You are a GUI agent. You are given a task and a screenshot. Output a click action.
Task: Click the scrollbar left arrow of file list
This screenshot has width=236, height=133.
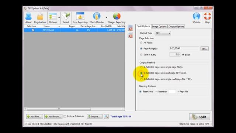25,109
